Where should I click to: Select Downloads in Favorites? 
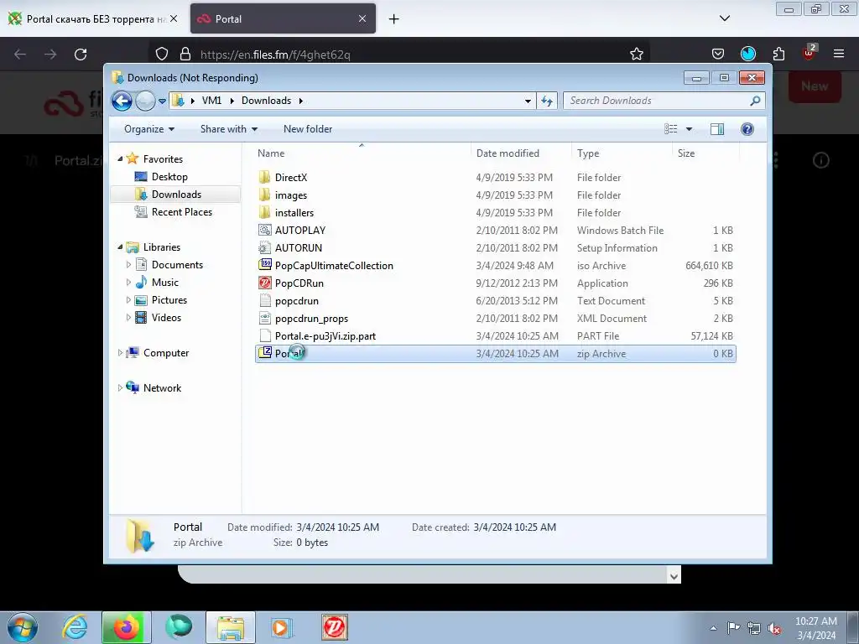point(176,195)
